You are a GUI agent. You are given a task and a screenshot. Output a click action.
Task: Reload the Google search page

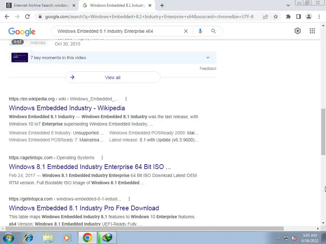[x=27, y=17]
